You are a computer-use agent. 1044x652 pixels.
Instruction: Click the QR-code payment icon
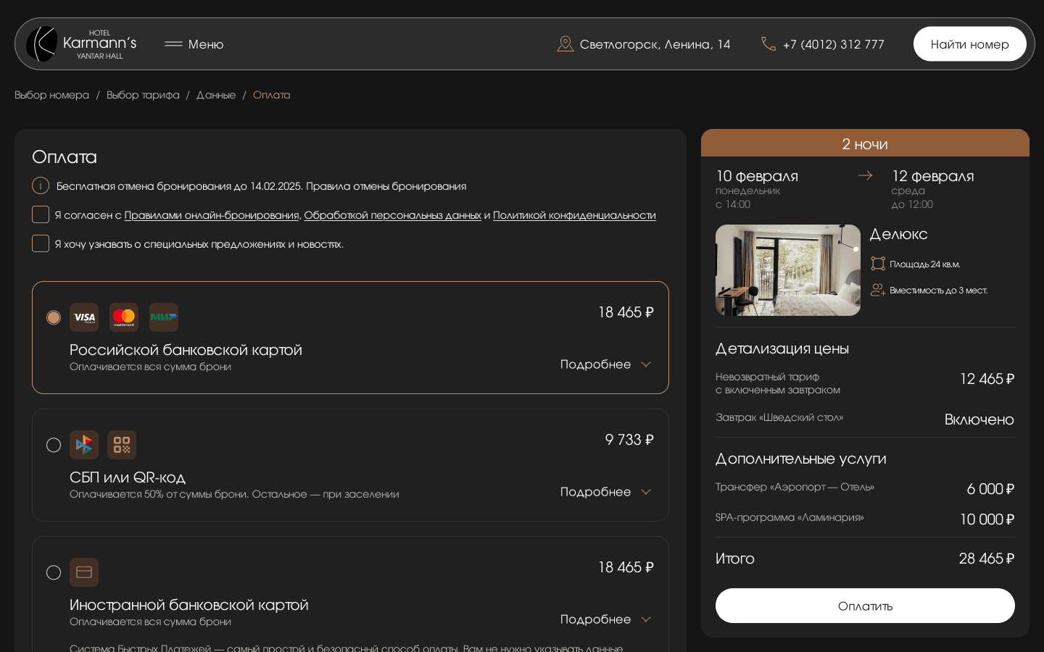click(x=122, y=445)
